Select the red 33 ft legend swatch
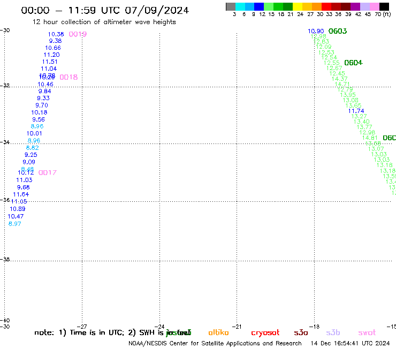Screen dimensions: 396x348 point(326,6)
